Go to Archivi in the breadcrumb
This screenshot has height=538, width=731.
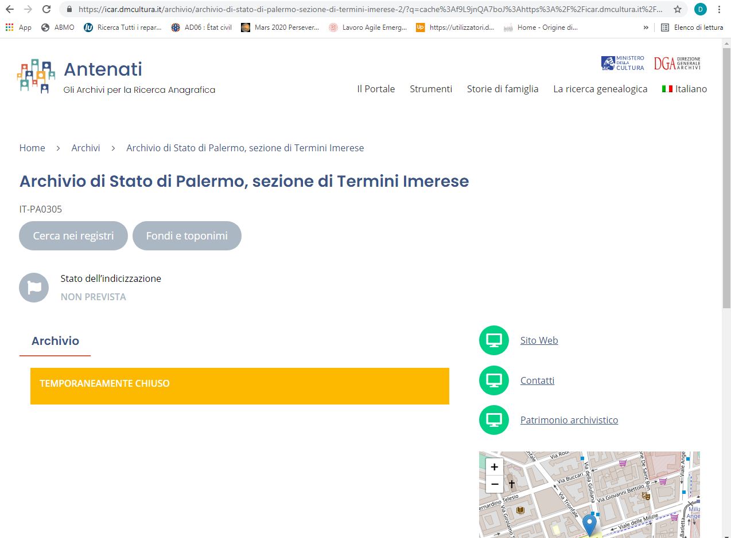pyautogui.click(x=85, y=148)
